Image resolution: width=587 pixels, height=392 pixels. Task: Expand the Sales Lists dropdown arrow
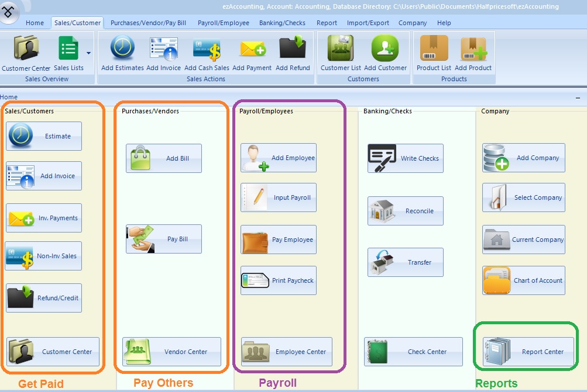click(x=89, y=53)
